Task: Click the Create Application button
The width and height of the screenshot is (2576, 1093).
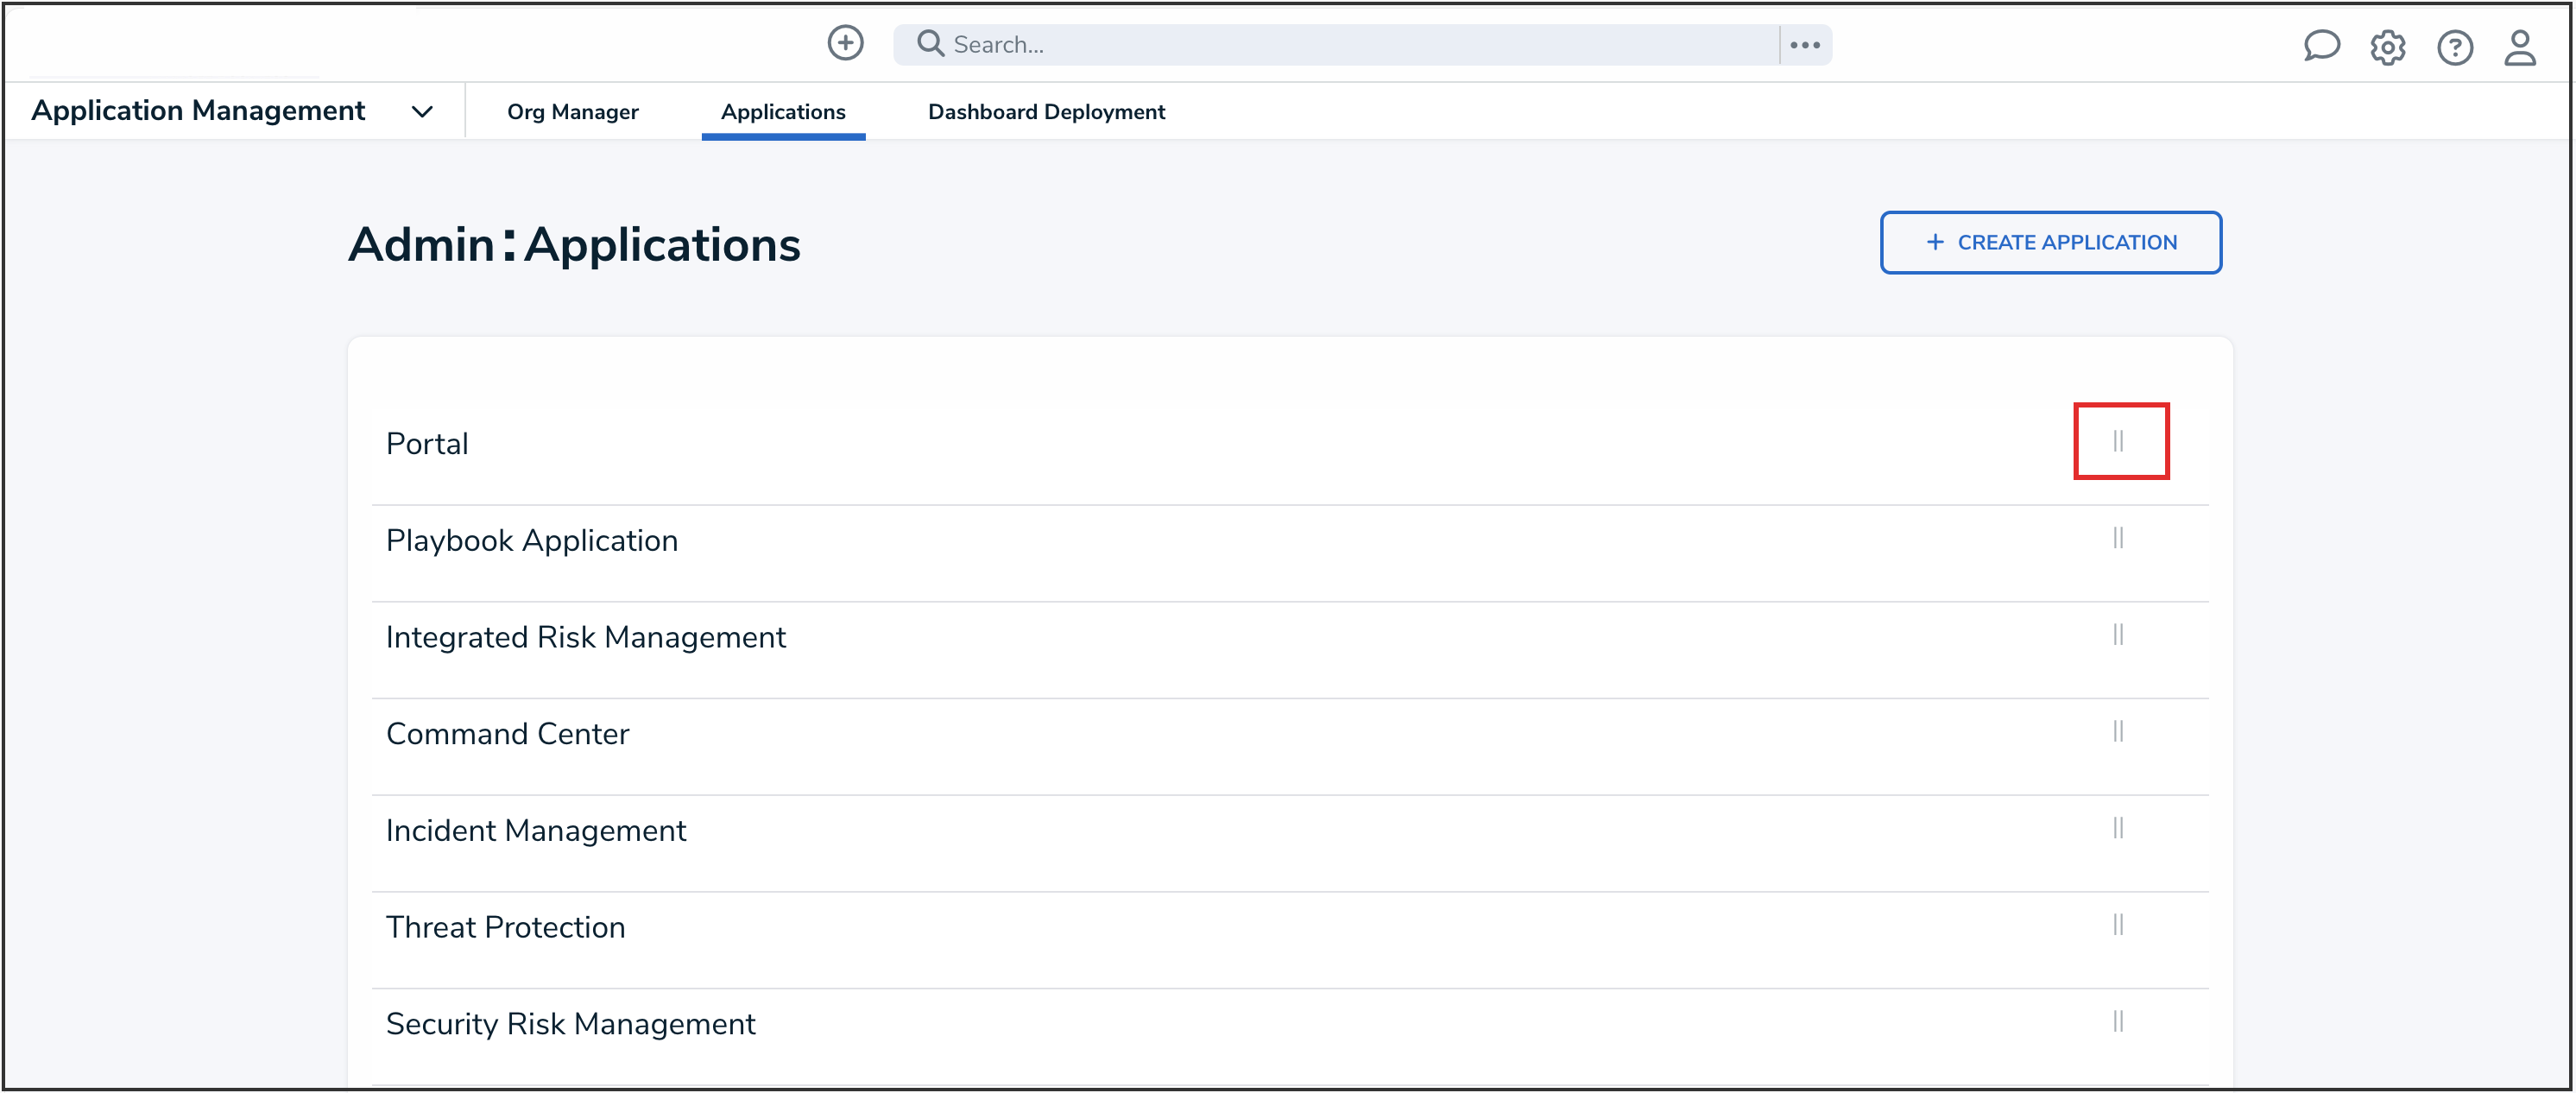Action: point(2050,242)
